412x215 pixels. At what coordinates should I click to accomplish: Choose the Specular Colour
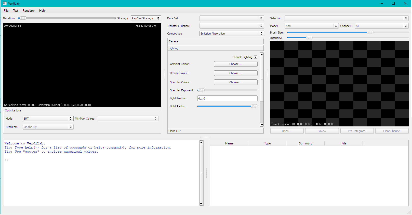(x=236, y=82)
